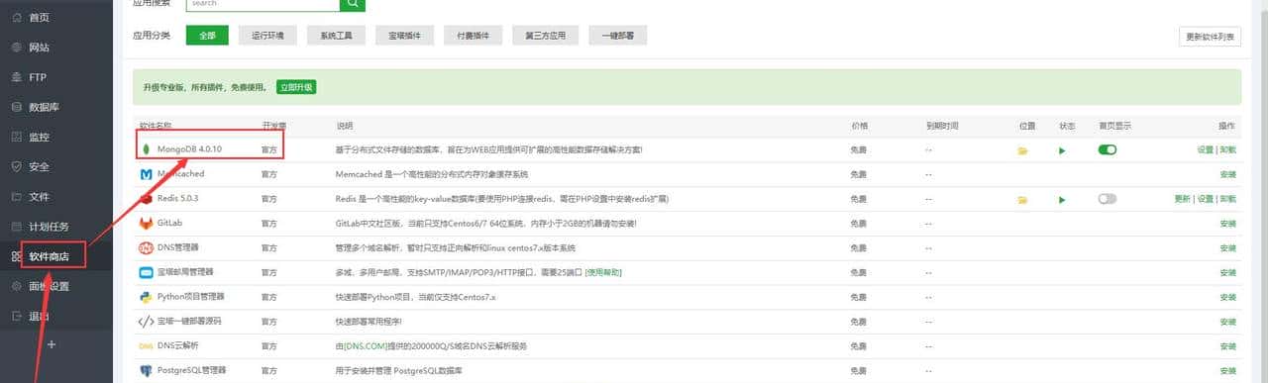Click the 宝塔邮局管理器 mail icon
The image size is (1268, 383).
coord(147,272)
